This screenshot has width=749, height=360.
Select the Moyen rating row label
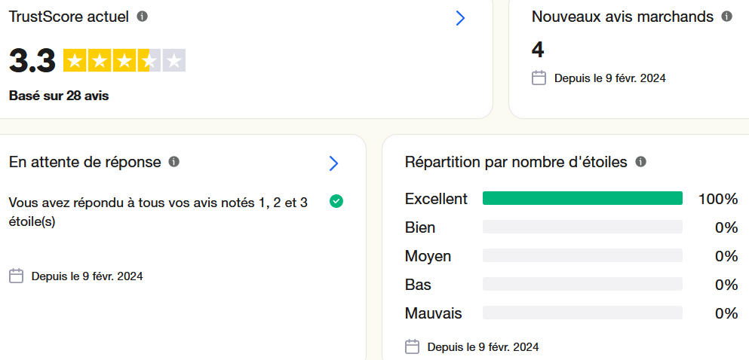point(428,256)
